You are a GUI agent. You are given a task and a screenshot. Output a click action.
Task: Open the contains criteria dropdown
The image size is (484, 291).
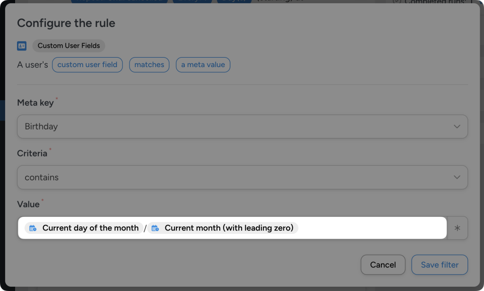coord(242,177)
